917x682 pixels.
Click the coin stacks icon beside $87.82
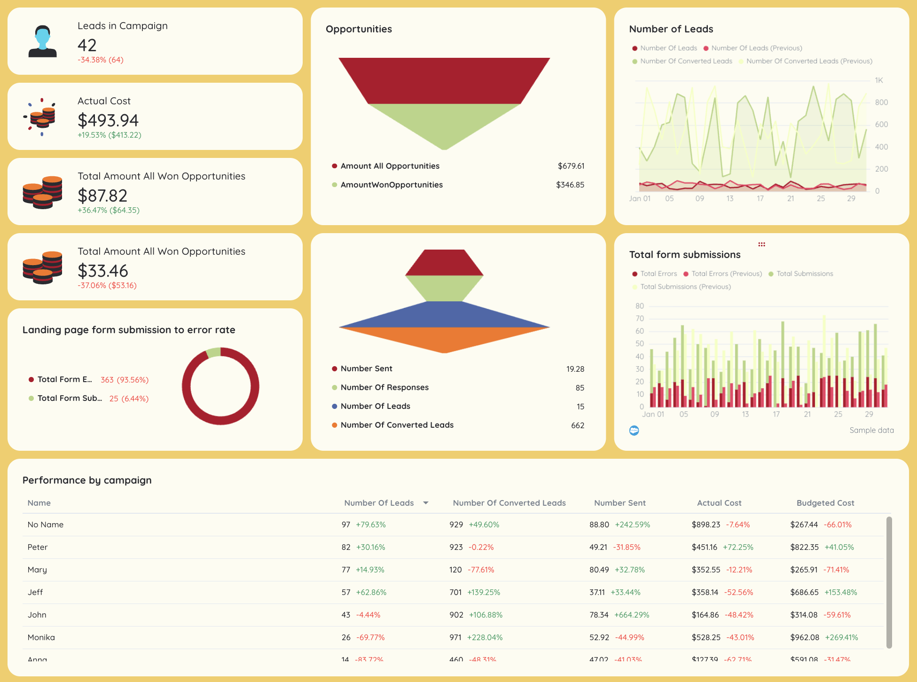[x=42, y=192]
